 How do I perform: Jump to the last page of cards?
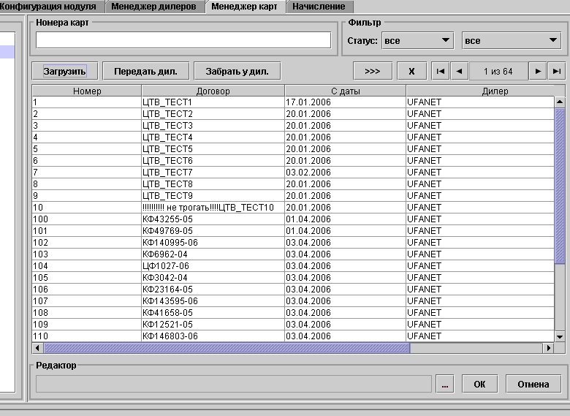click(x=557, y=71)
